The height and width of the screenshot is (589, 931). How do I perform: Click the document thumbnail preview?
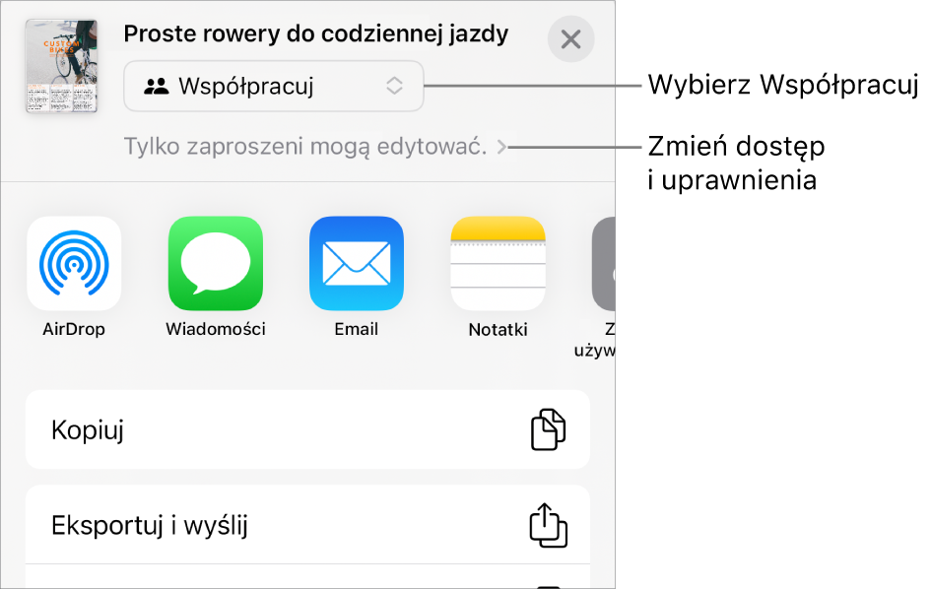[x=61, y=66]
